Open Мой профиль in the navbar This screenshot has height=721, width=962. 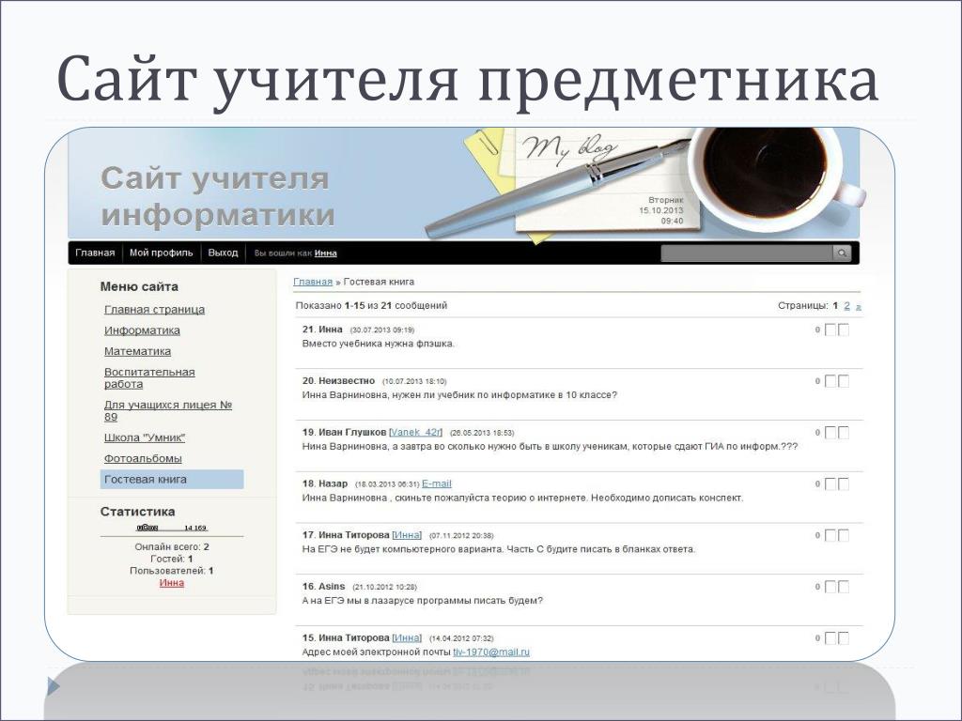(x=161, y=253)
